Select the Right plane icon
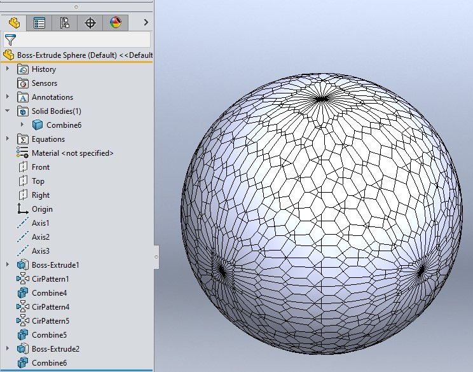 click(23, 195)
